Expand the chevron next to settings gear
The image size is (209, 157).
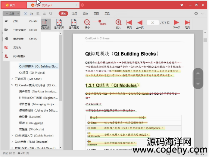pos(202,13)
